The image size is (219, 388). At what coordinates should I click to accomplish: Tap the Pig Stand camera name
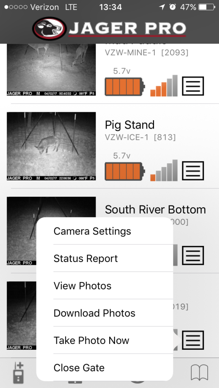(130, 125)
